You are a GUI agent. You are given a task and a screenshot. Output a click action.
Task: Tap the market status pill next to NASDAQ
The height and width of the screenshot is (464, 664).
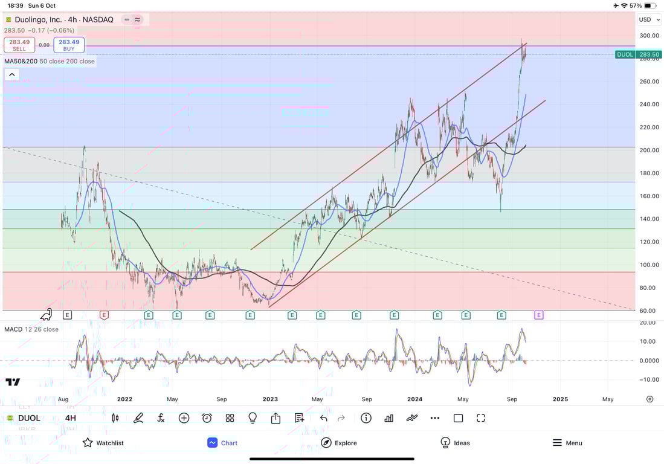(x=132, y=19)
